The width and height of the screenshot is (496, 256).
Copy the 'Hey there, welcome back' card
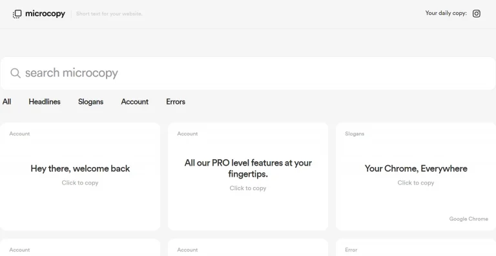tap(80, 177)
